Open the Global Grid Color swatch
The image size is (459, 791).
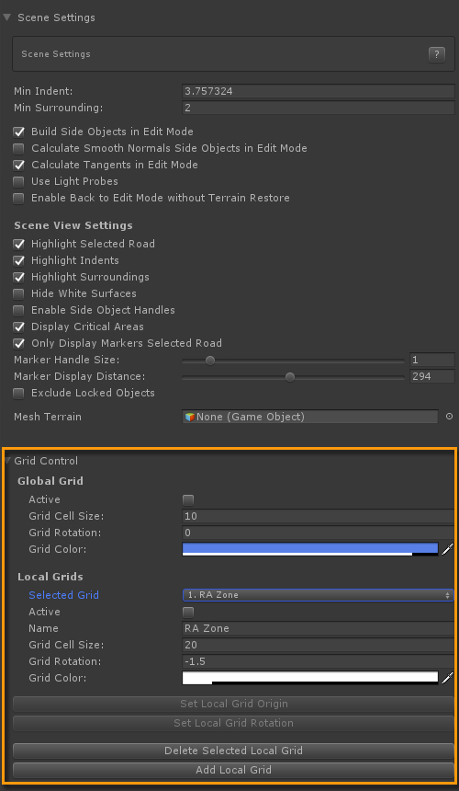pyautogui.click(x=310, y=549)
